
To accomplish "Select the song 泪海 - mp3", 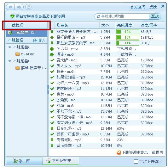I will 65,106.
